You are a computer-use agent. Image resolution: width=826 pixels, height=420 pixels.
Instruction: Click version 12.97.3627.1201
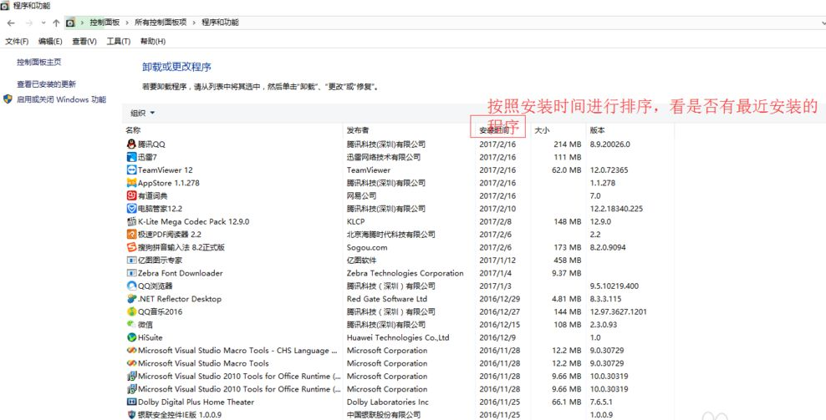click(619, 311)
